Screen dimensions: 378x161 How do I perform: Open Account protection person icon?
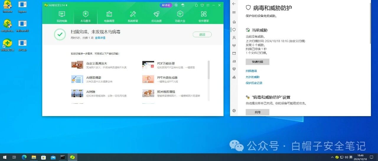pos(234,38)
